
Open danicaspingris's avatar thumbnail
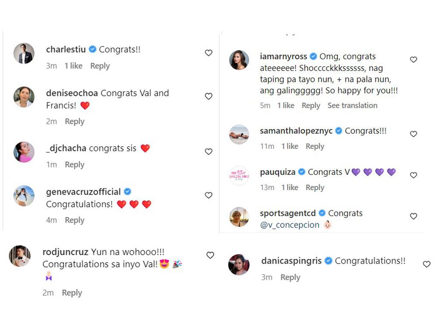click(x=239, y=265)
